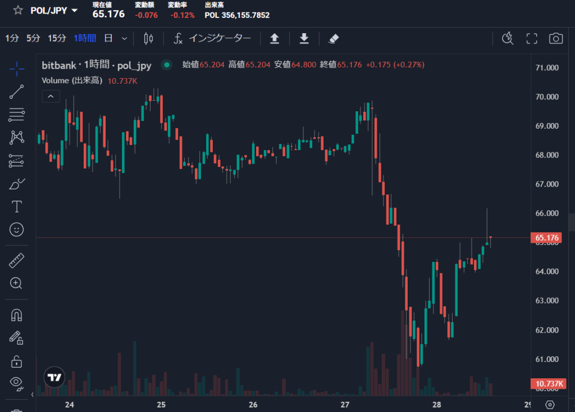Select the trend line drawing tool
Viewport: 575px width, 412px height.
[16, 92]
